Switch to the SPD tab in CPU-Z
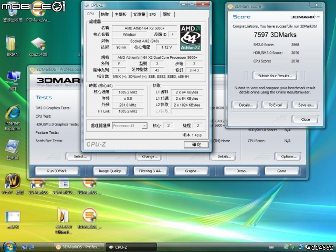The height and width of the screenshot is (252, 336). 153,14
